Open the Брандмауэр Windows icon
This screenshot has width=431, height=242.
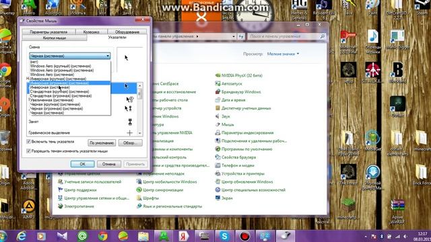(x=218, y=91)
